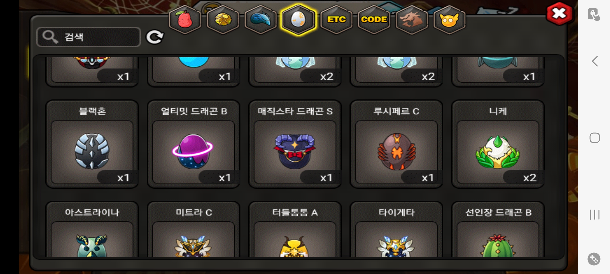Switch to the CODE tab
This screenshot has width=610, height=274.
tap(374, 20)
